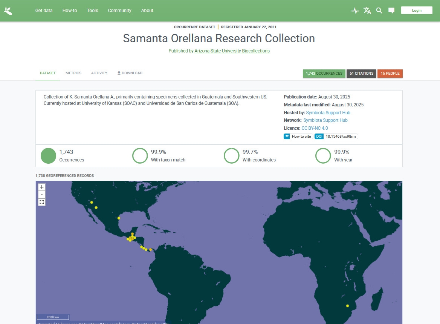Open the Tools menu
The height and width of the screenshot is (324, 440).
[92, 11]
